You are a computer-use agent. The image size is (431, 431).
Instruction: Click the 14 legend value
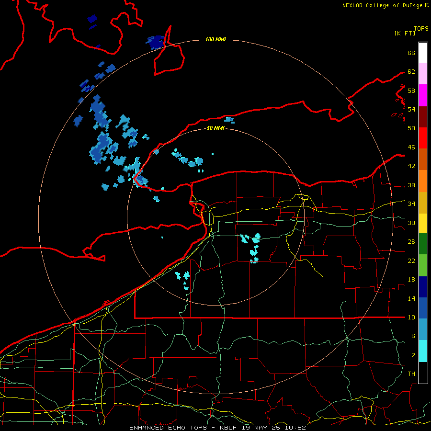(x=411, y=298)
